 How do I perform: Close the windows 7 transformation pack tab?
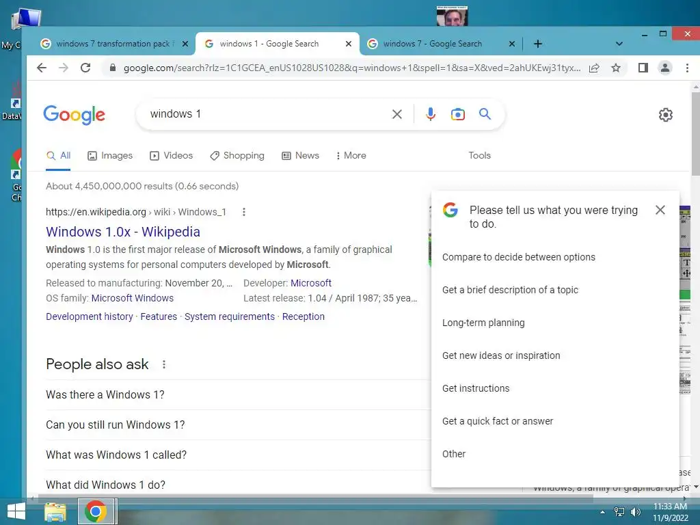coord(185,44)
